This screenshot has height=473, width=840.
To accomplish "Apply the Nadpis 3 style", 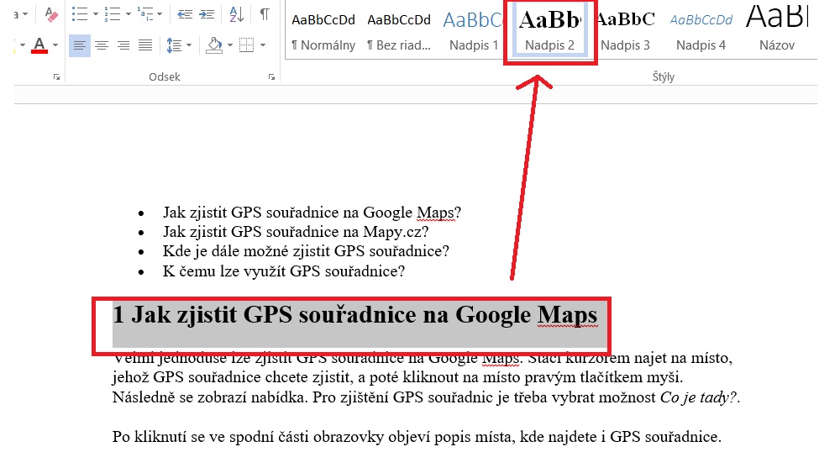I will [625, 31].
